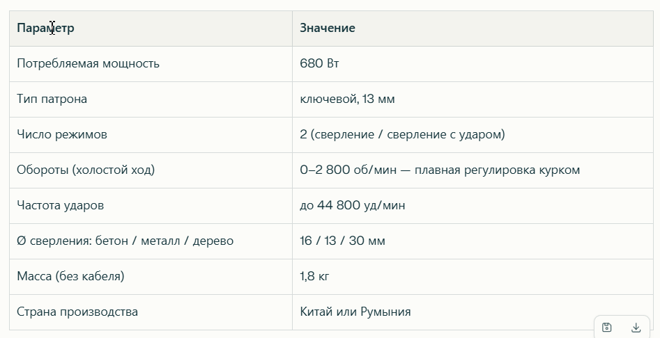Screen dimensions: 660x338
Task: Click the "Значение" column header
Action: point(328,29)
